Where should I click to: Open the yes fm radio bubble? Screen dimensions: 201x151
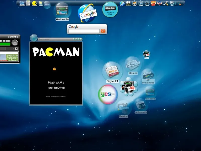(x=108, y=94)
